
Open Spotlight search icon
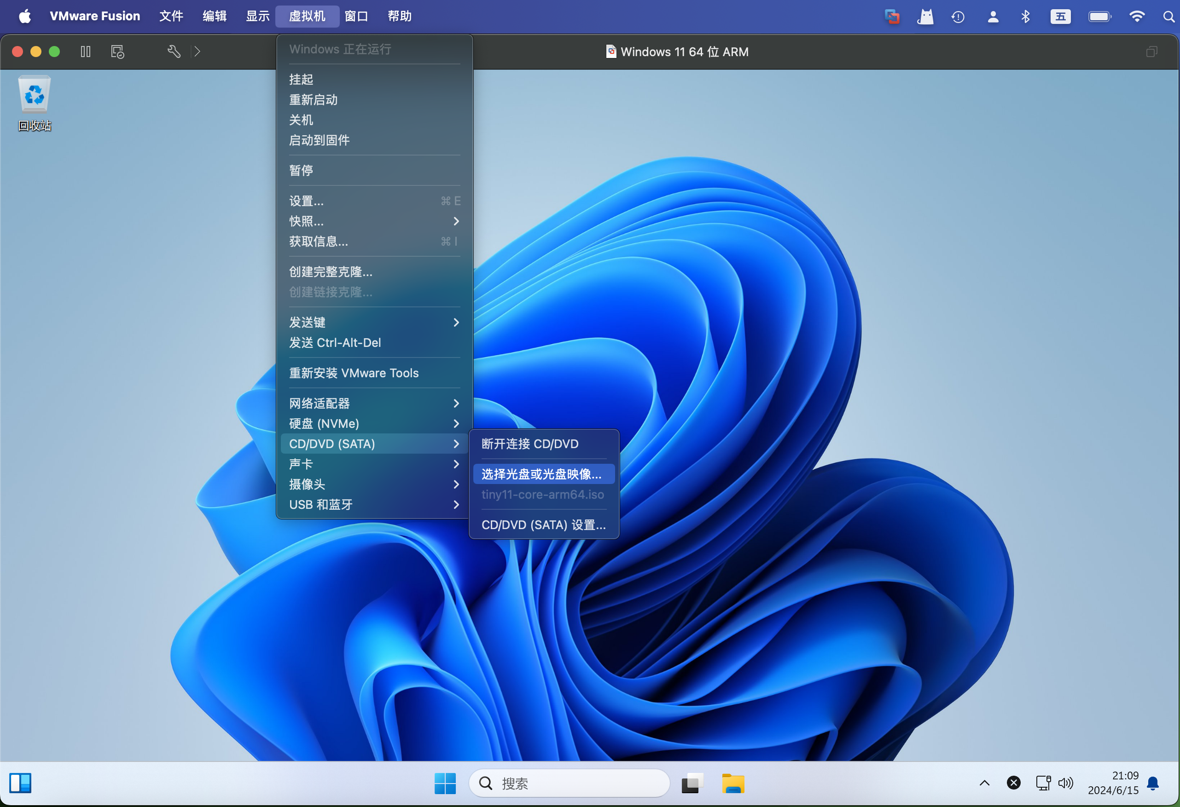pyautogui.click(x=1169, y=17)
